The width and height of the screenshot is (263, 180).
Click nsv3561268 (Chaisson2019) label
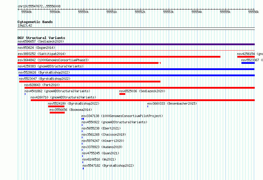pos(104,134)
